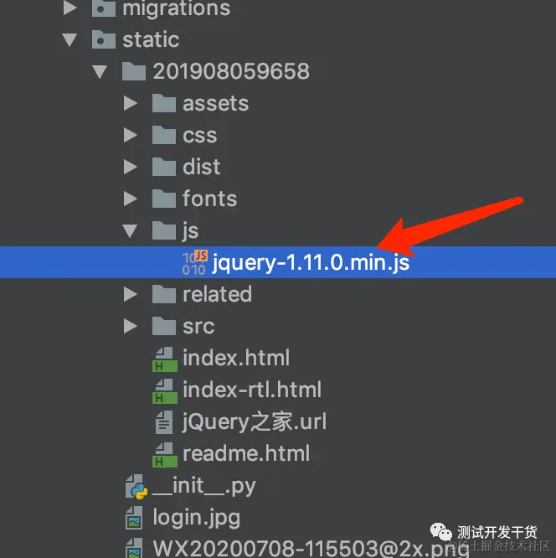Click the image file icon of login.jpg
556x558 pixels.
click(x=134, y=518)
